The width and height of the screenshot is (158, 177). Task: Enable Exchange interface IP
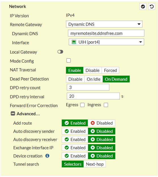click(75, 148)
